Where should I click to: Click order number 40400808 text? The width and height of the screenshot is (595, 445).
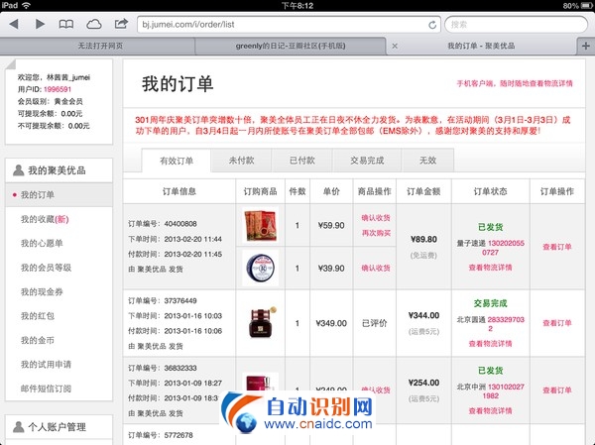click(x=180, y=224)
